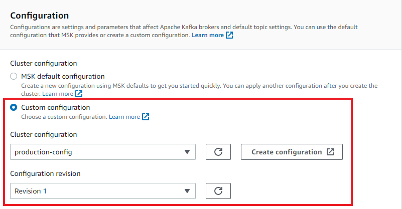The width and height of the screenshot is (402, 209).
Task: Select the Custom configuration radio button
Action: (x=14, y=107)
